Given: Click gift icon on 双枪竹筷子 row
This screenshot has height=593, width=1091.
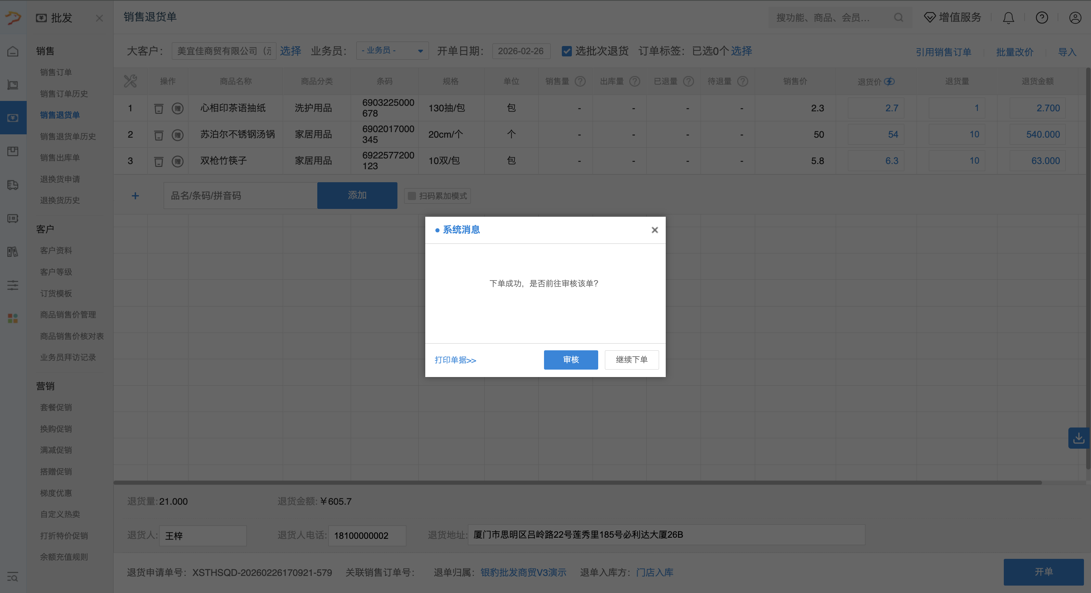Looking at the screenshot, I should pyautogui.click(x=178, y=161).
